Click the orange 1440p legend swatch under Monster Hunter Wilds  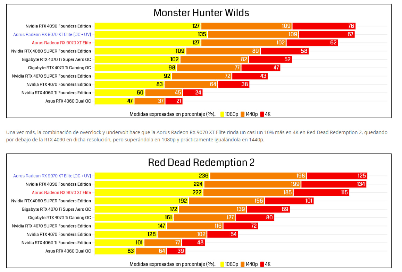tap(242, 114)
